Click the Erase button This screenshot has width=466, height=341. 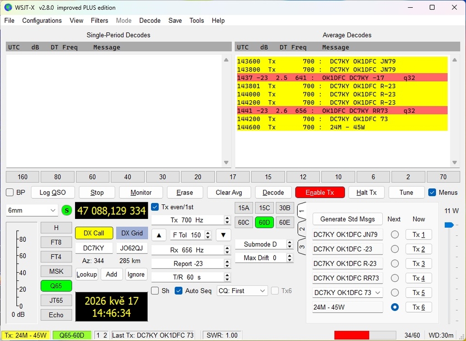[x=185, y=193]
